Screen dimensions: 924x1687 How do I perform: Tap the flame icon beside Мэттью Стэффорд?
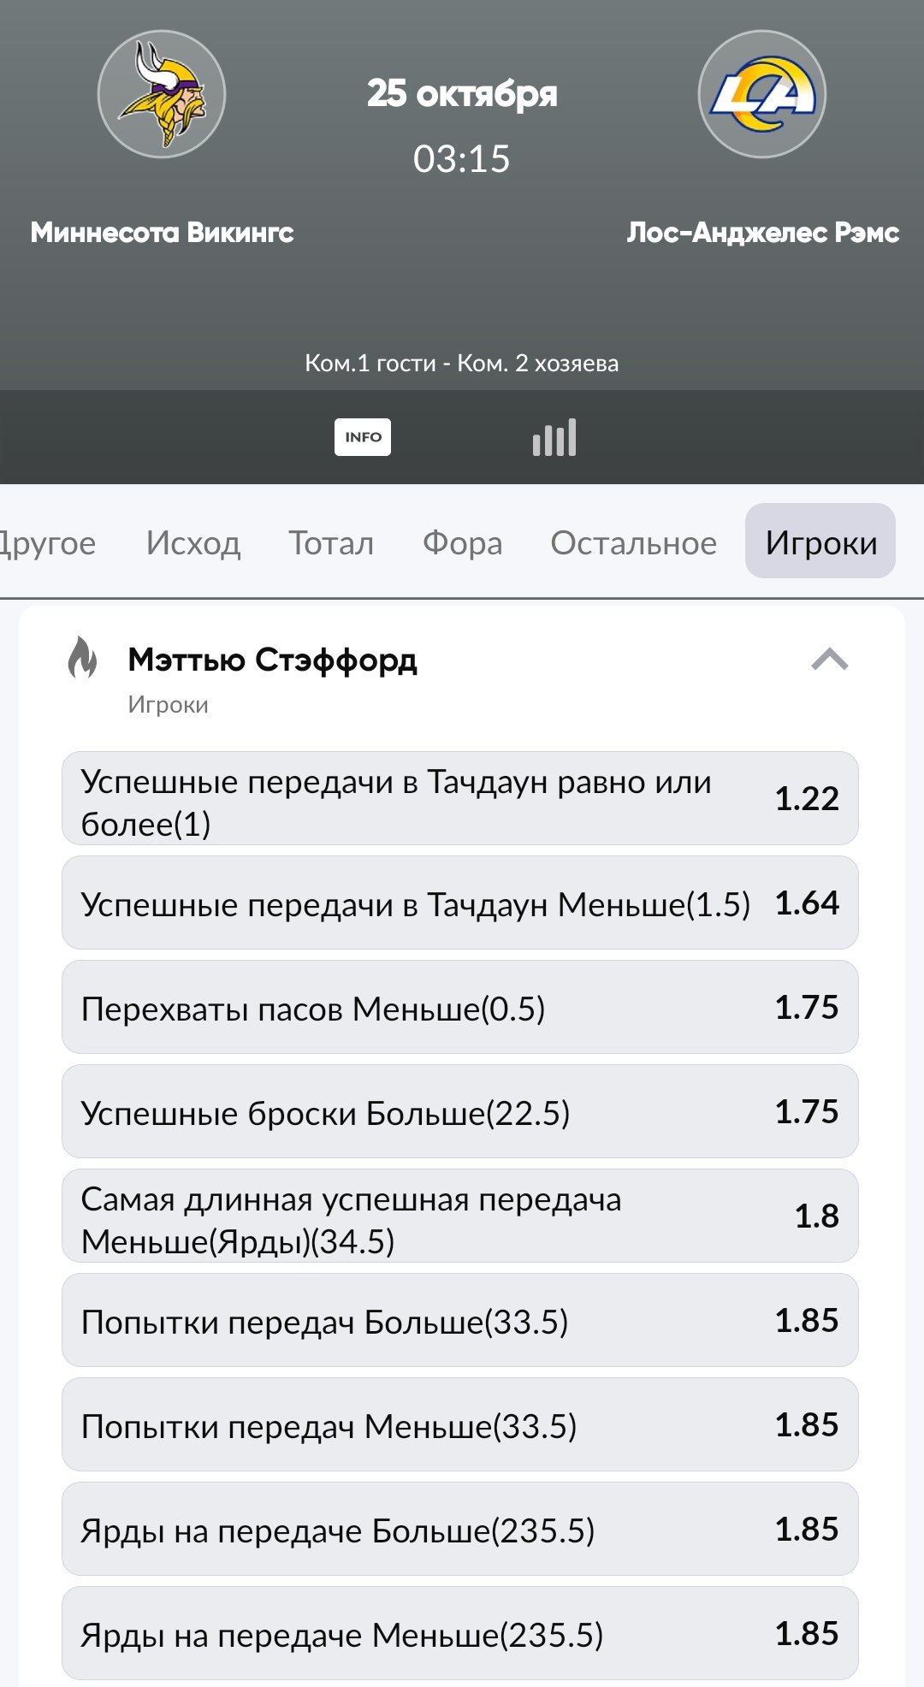(x=83, y=658)
